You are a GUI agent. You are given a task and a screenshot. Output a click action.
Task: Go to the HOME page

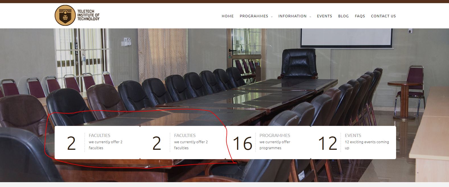tap(228, 16)
